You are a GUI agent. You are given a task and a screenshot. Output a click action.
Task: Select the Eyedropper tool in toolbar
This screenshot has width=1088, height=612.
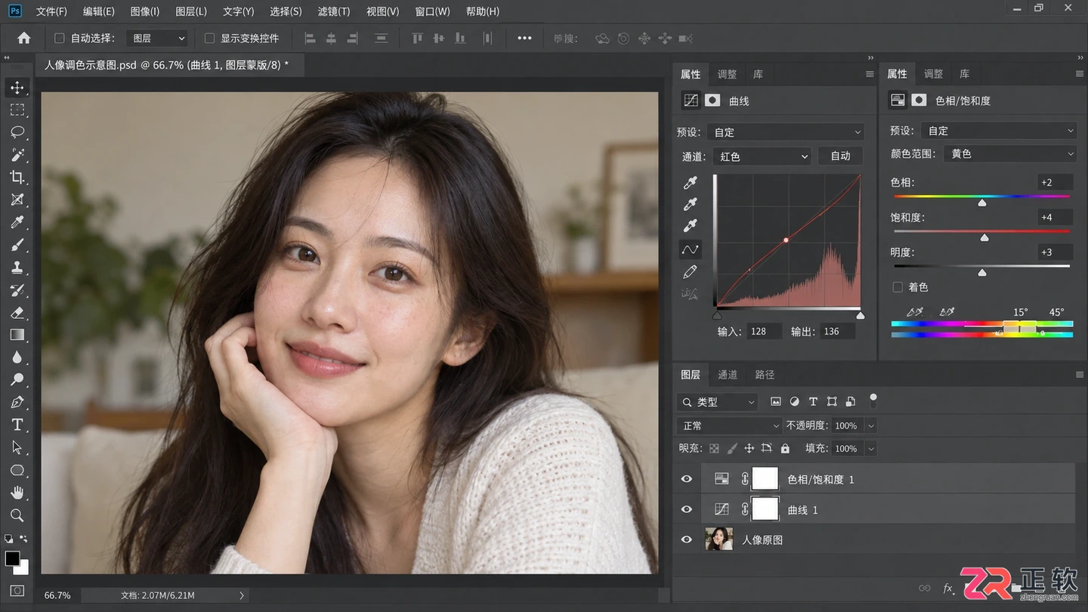click(17, 222)
